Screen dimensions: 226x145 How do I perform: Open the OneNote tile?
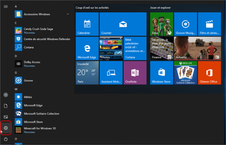click(x=135, y=73)
